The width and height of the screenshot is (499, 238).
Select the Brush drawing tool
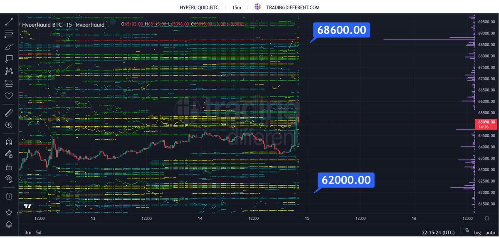click(x=9, y=46)
